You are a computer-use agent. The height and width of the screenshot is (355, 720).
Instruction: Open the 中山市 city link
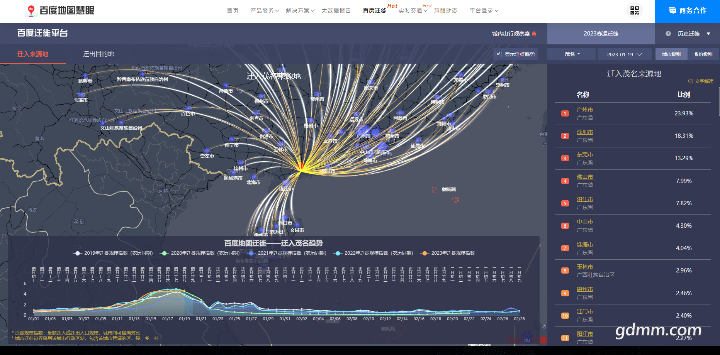tap(585, 222)
